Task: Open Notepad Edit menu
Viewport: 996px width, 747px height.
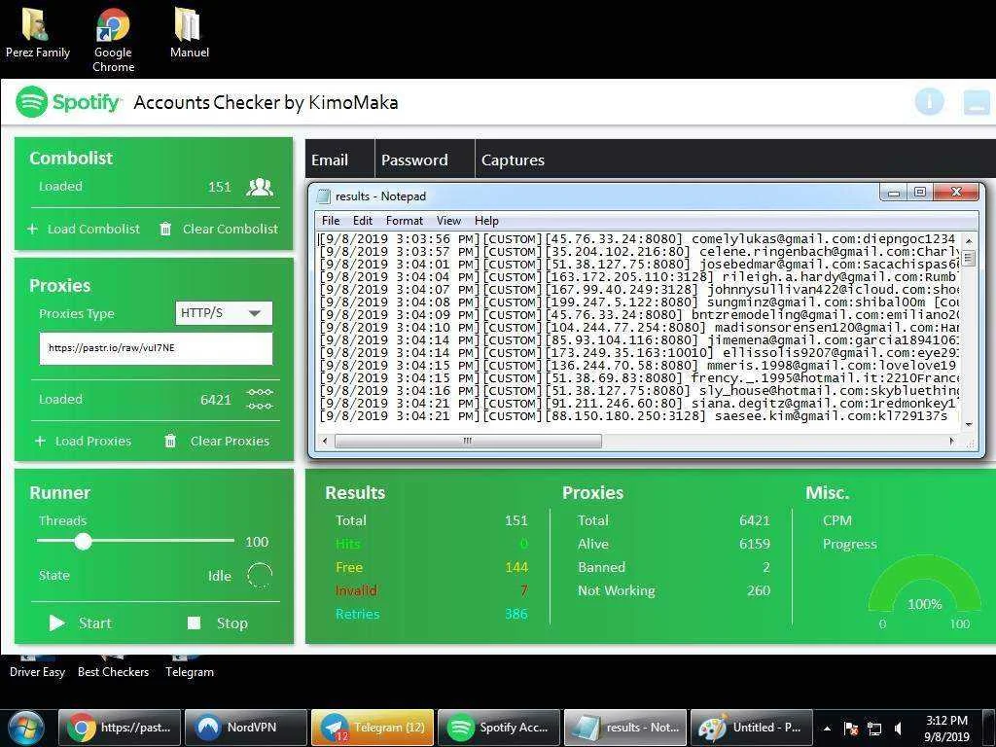Action: click(x=362, y=221)
